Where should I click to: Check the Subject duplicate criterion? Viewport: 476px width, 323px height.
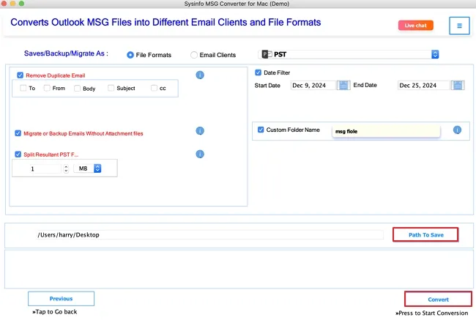click(x=111, y=88)
